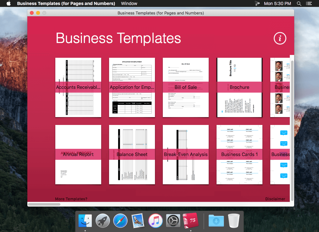Open the Business Templates application menu
This screenshot has height=232, width=319.
pyautogui.click(x=66, y=3)
